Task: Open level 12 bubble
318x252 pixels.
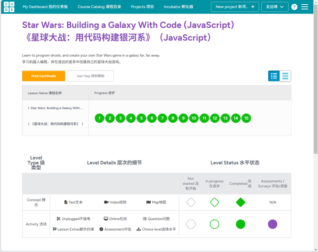Action: (215, 118)
